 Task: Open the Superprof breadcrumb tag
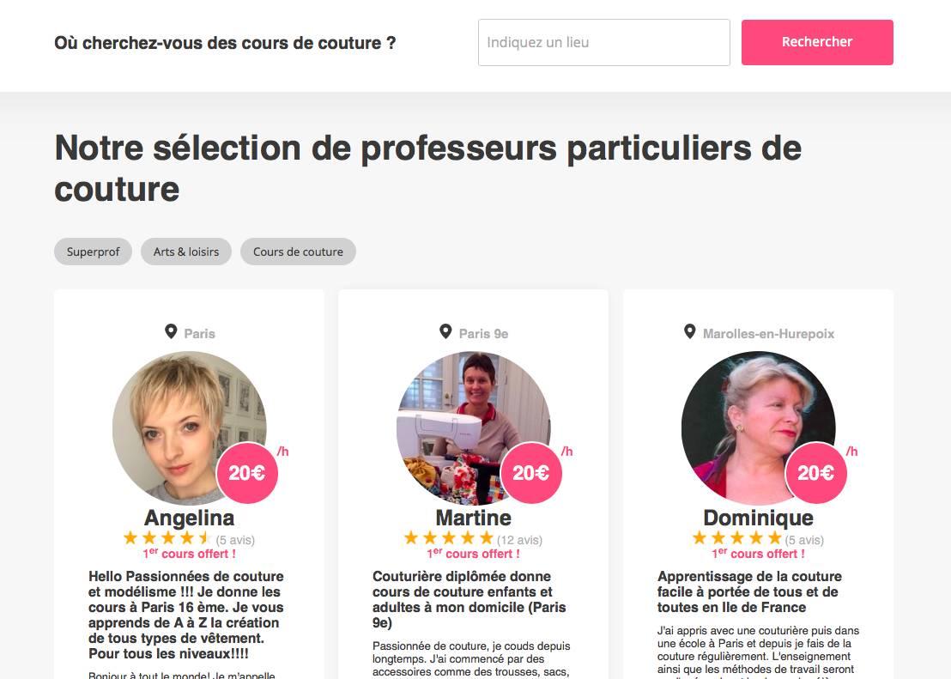click(93, 252)
